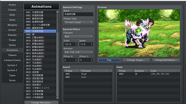Select animation 0007 in the list
This screenshot has width=186, height=104.
tap(40, 31)
